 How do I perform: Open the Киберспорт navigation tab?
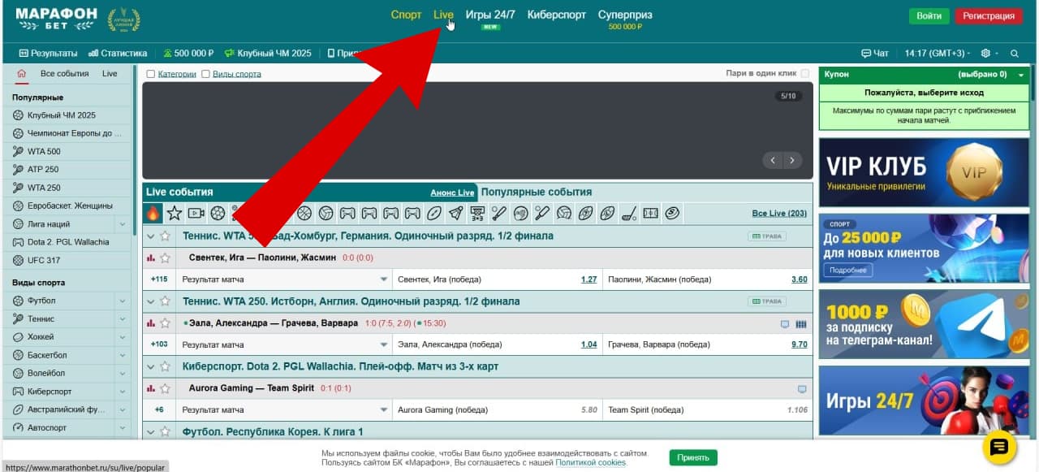click(x=556, y=15)
